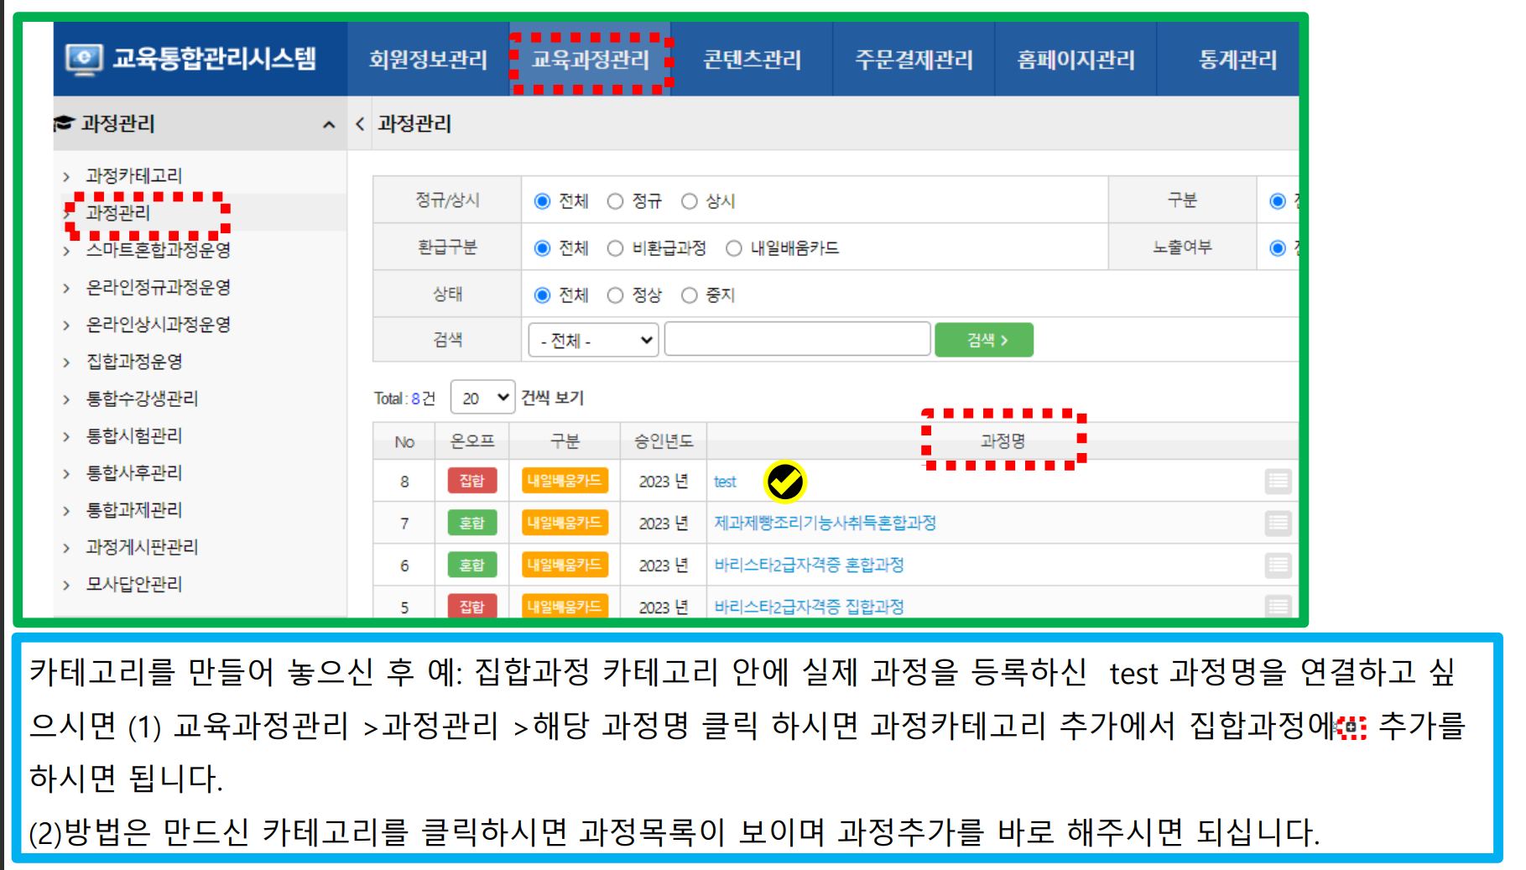This screenshot has width=1526, height=870.
Task: Click the list icon in the test row
Action: pyautogui.click(x=1278, y=481)
